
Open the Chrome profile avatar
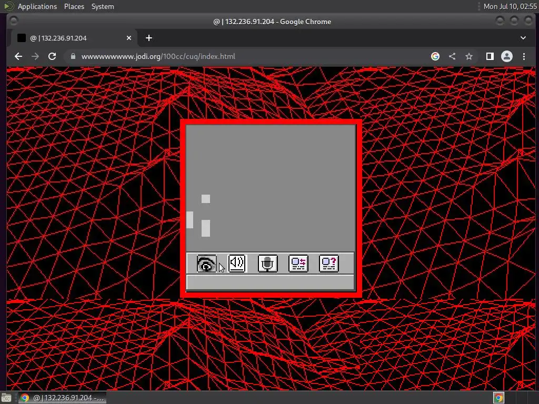click(507, 56)
